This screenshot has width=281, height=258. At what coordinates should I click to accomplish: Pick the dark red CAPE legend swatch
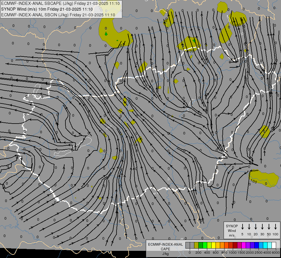(x=235, y=245)
